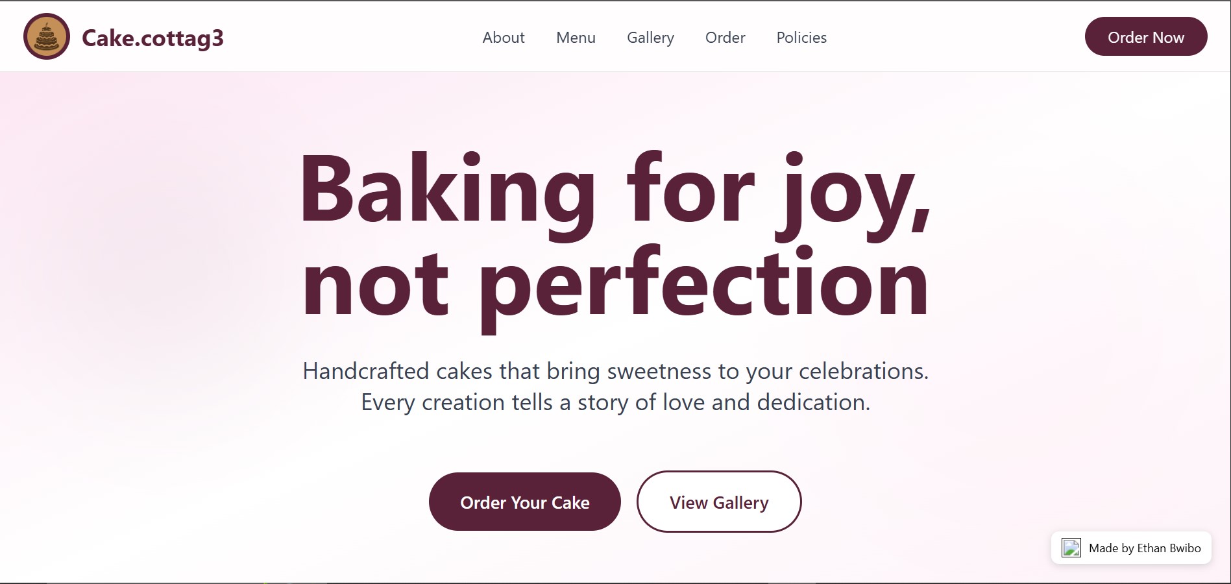Go to the Order nav link

click(725, 38)
